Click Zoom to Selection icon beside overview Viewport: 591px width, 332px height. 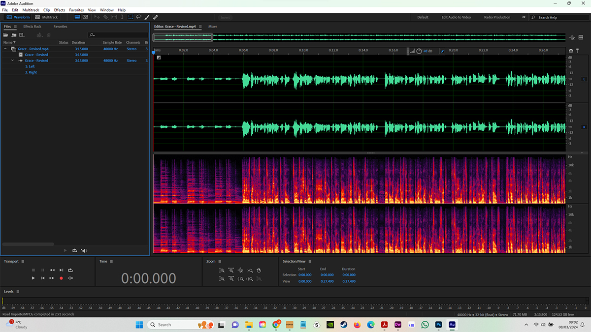click(x=572, y=37)
